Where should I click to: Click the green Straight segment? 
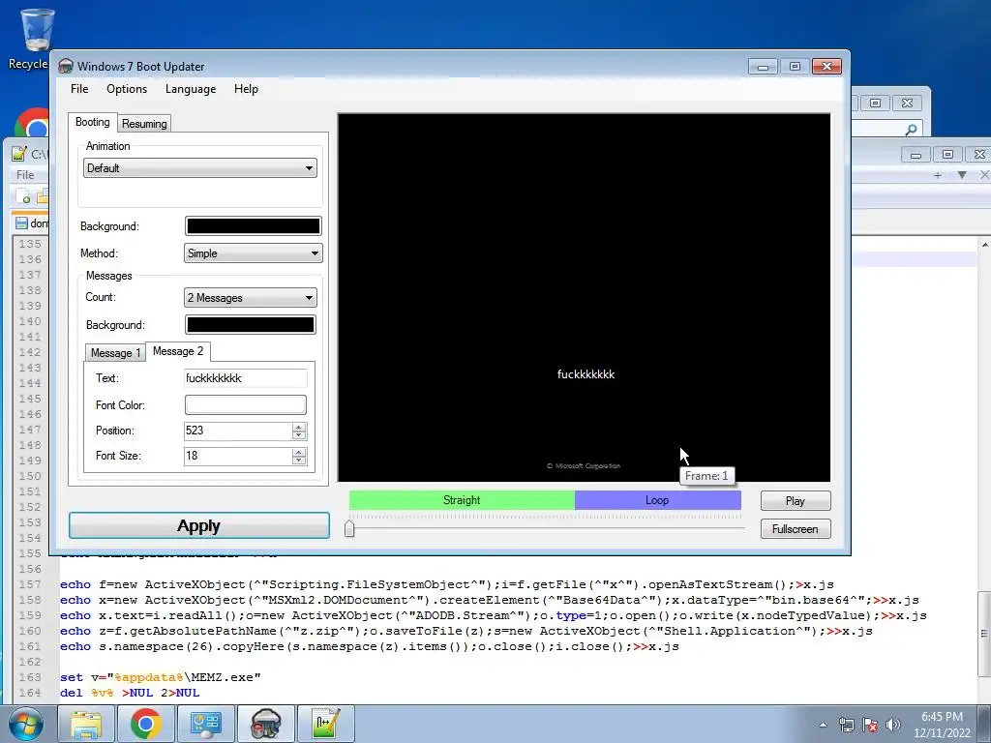(x=462, y=500)
